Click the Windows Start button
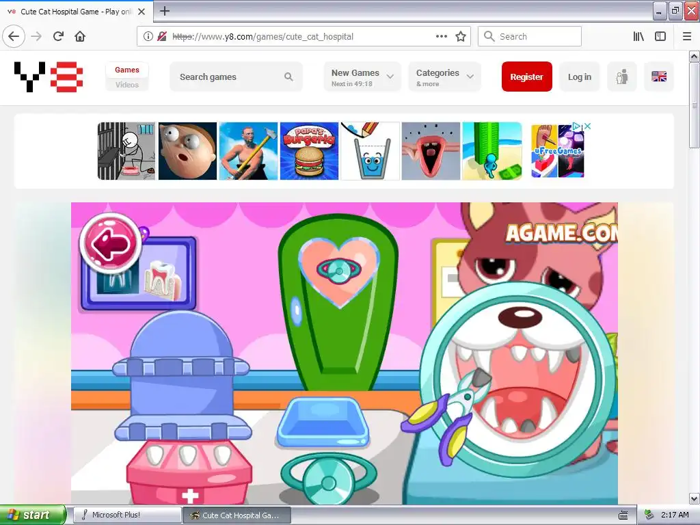 point(33,515)
